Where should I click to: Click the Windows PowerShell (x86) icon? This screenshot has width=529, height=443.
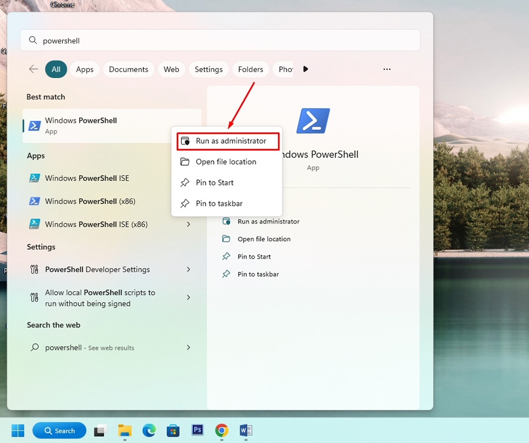click(x=34, y=201)
